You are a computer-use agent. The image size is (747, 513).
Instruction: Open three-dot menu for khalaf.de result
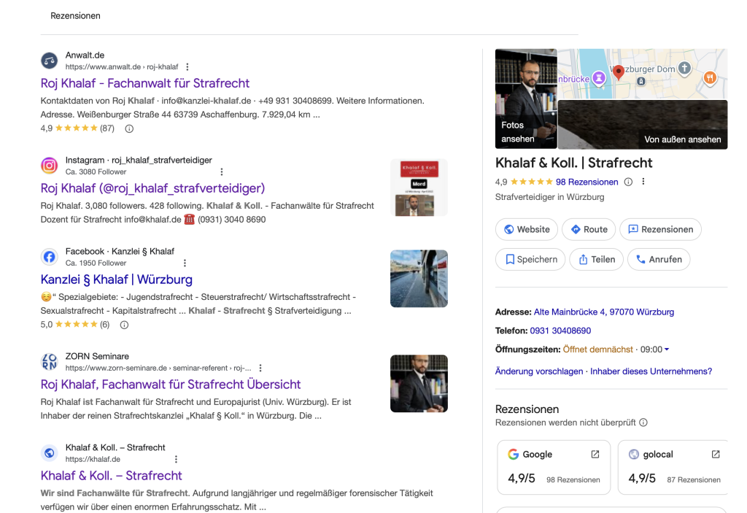(x=176, y=460)
